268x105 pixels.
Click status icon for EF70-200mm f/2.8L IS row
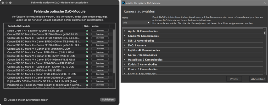tap(87, 74)
